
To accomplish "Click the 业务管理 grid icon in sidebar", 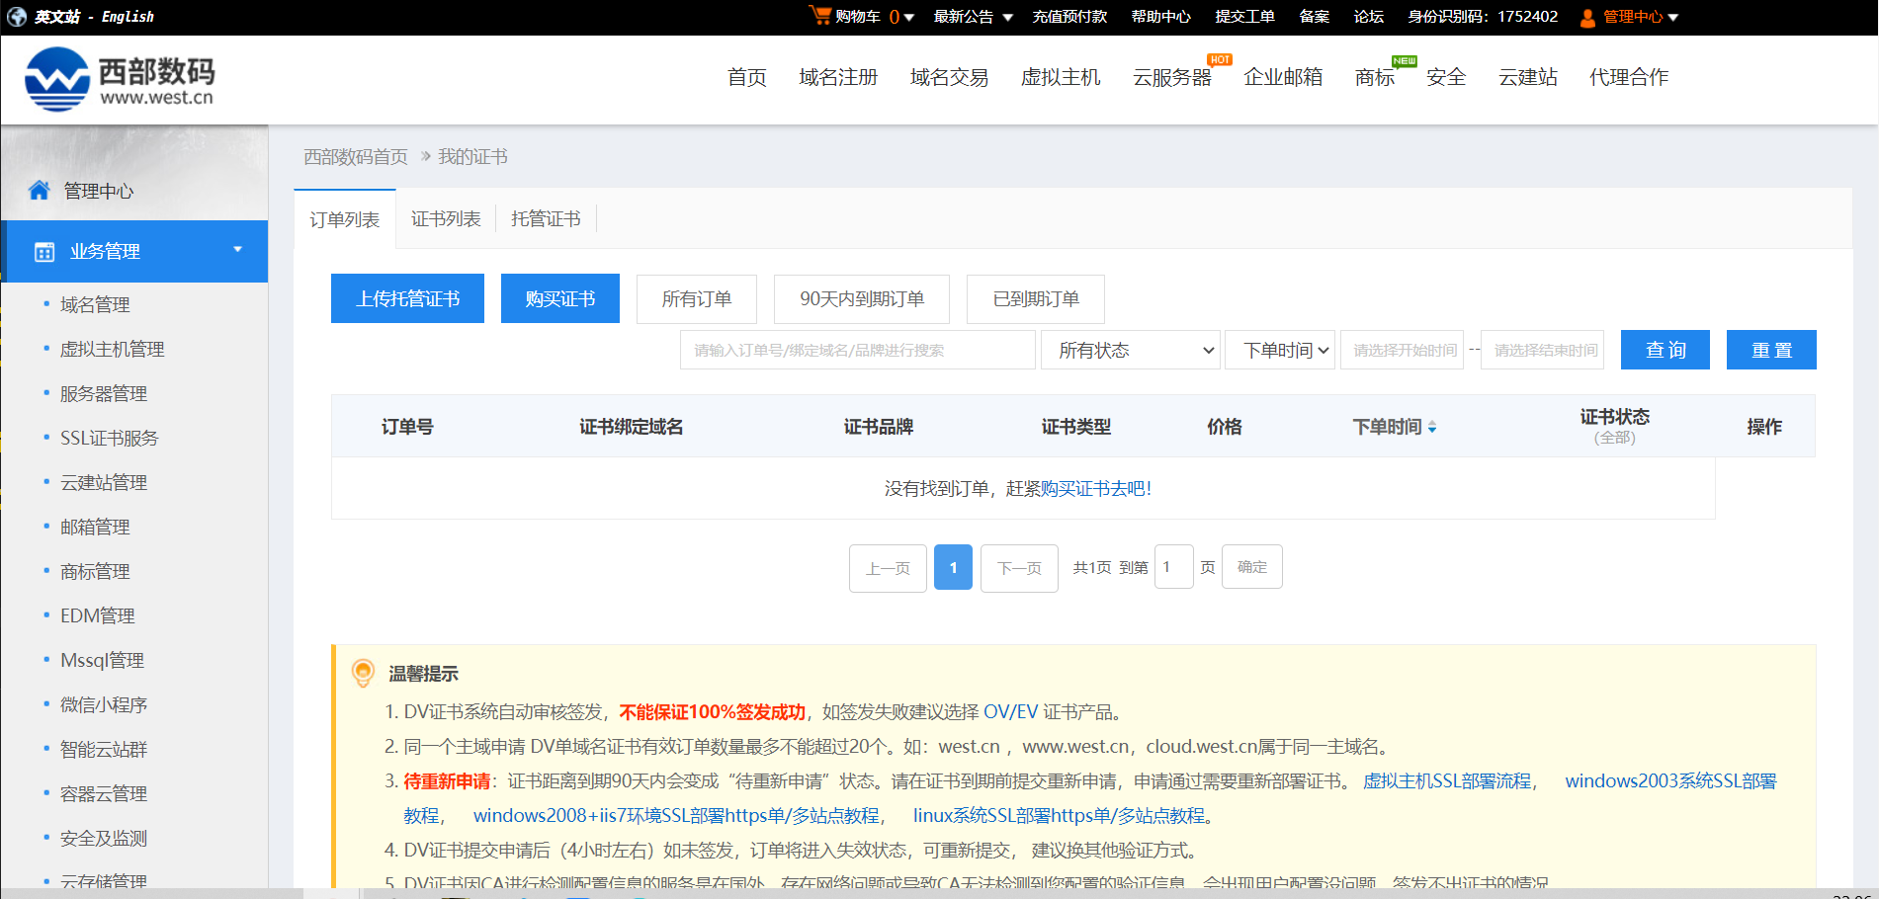I will [x=43, y=251].
